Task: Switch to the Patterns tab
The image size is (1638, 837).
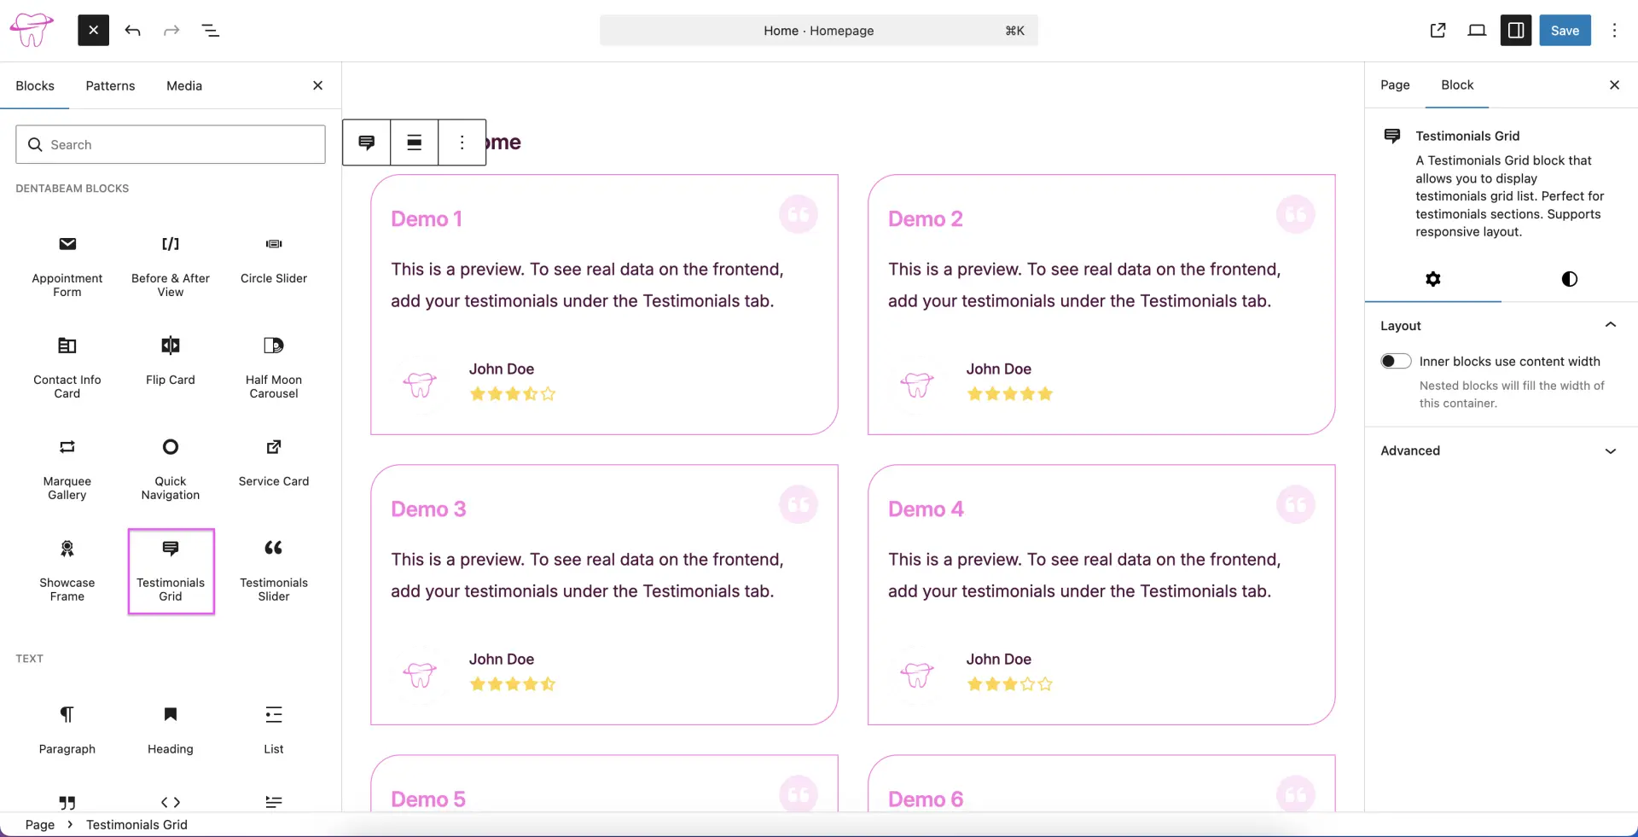Action: pos(110,85)
